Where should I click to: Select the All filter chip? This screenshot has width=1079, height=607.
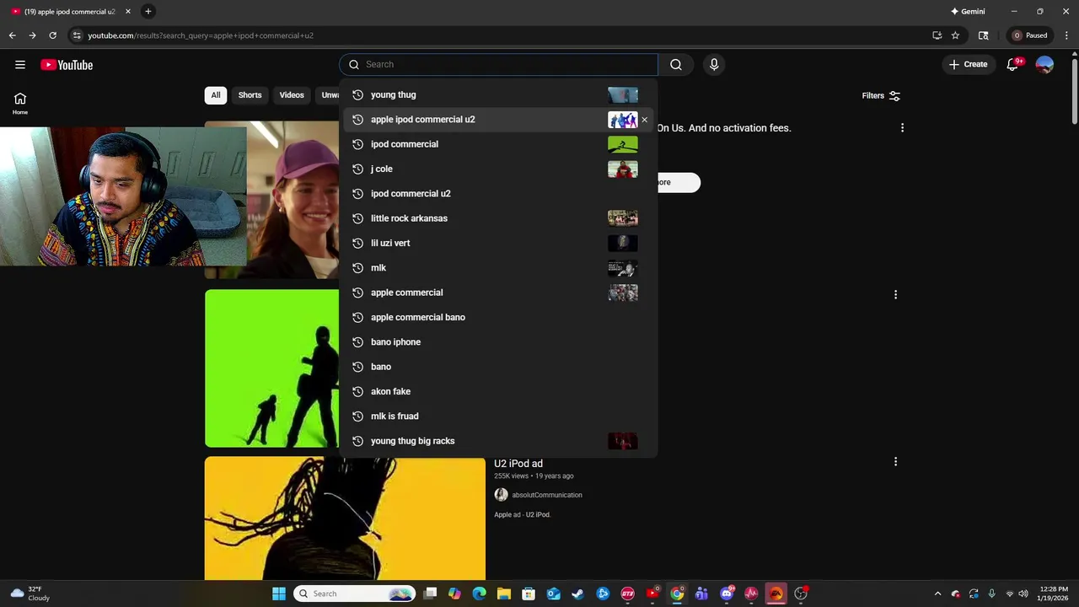pos(216,95)
